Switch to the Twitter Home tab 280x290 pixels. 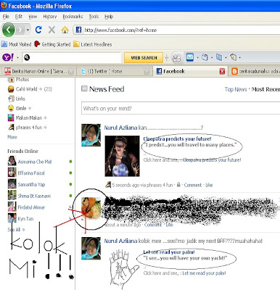pyautogui.click(x=115, y=71)
